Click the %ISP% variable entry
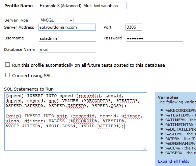 tap(180, 153)
